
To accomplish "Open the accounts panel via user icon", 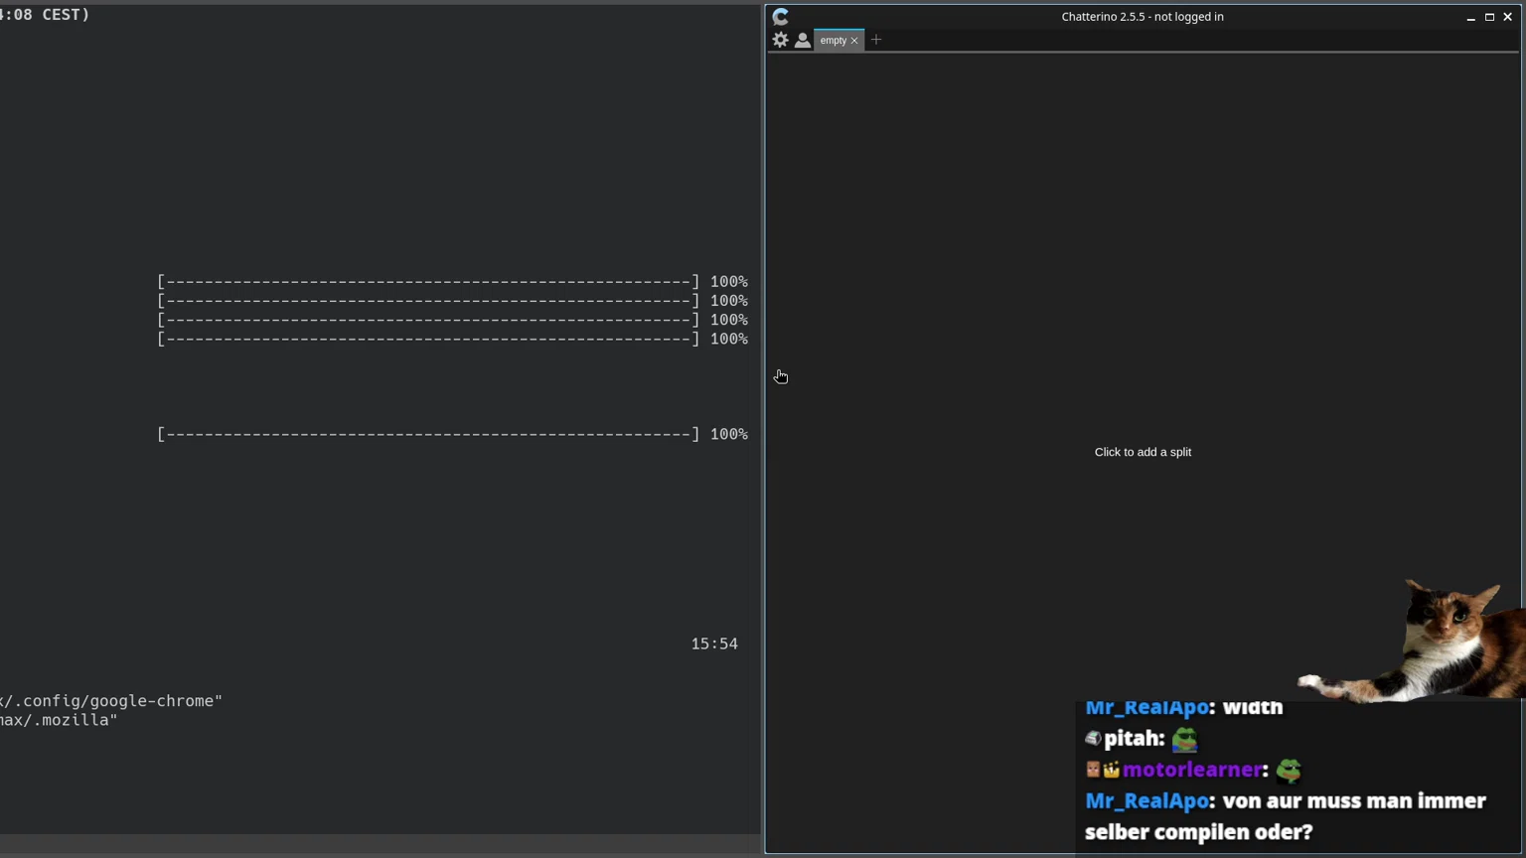I will (x=803, y=40).
